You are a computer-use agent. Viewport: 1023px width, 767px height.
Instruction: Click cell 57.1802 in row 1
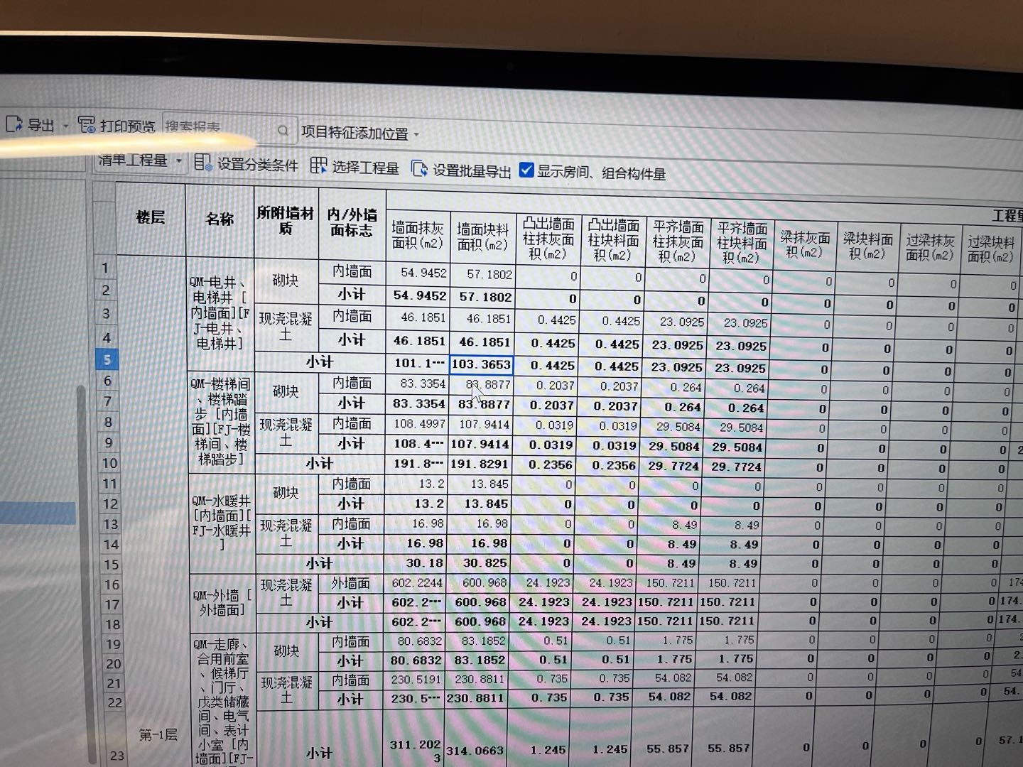pyautogui.click(x=483, y=274)
